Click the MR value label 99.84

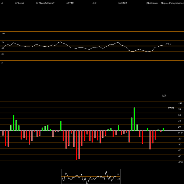click(171, 108)
